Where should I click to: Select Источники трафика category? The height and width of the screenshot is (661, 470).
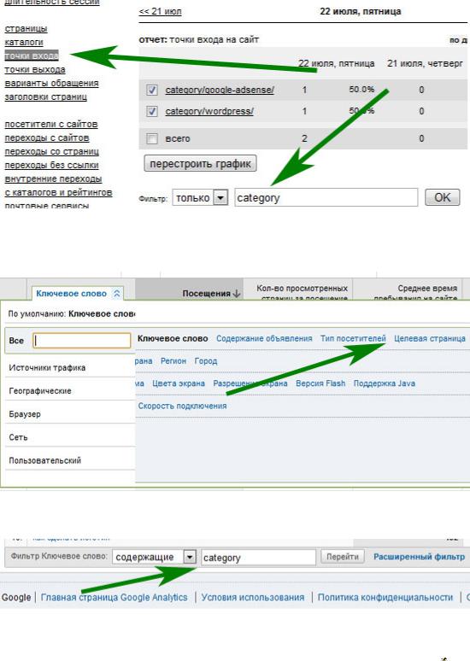(x=47, y=368)
